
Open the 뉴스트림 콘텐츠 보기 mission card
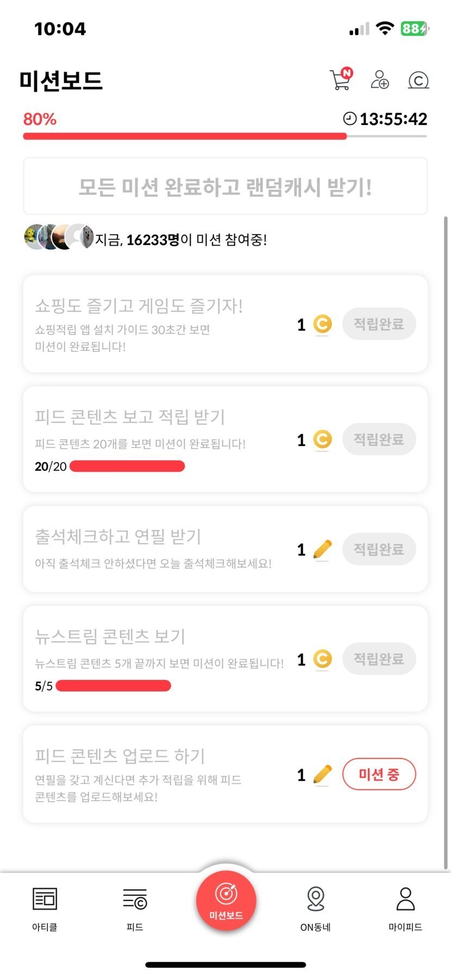[x=163, y=636]
